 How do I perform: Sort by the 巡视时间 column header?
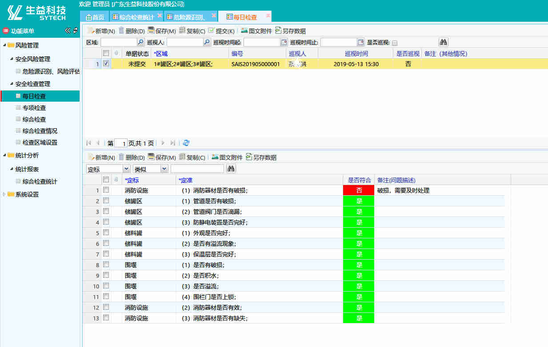[356, 54]
